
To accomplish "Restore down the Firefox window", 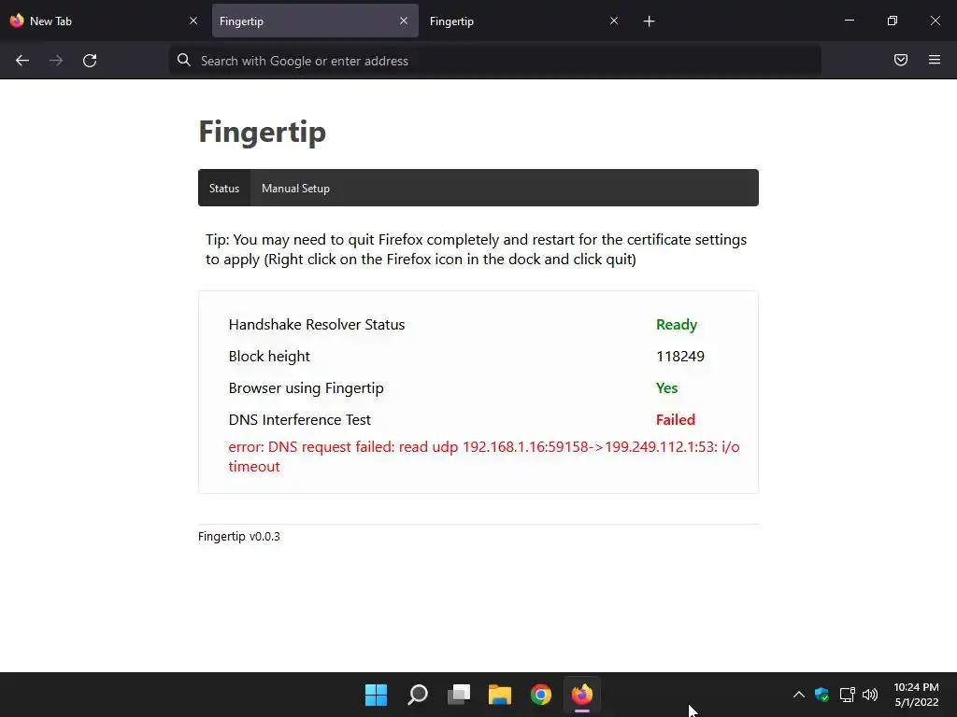I will pyautogui.click(x=892, y=21).
